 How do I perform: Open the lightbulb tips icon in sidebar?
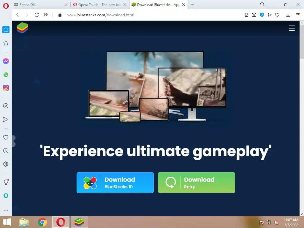coord(6,182)
